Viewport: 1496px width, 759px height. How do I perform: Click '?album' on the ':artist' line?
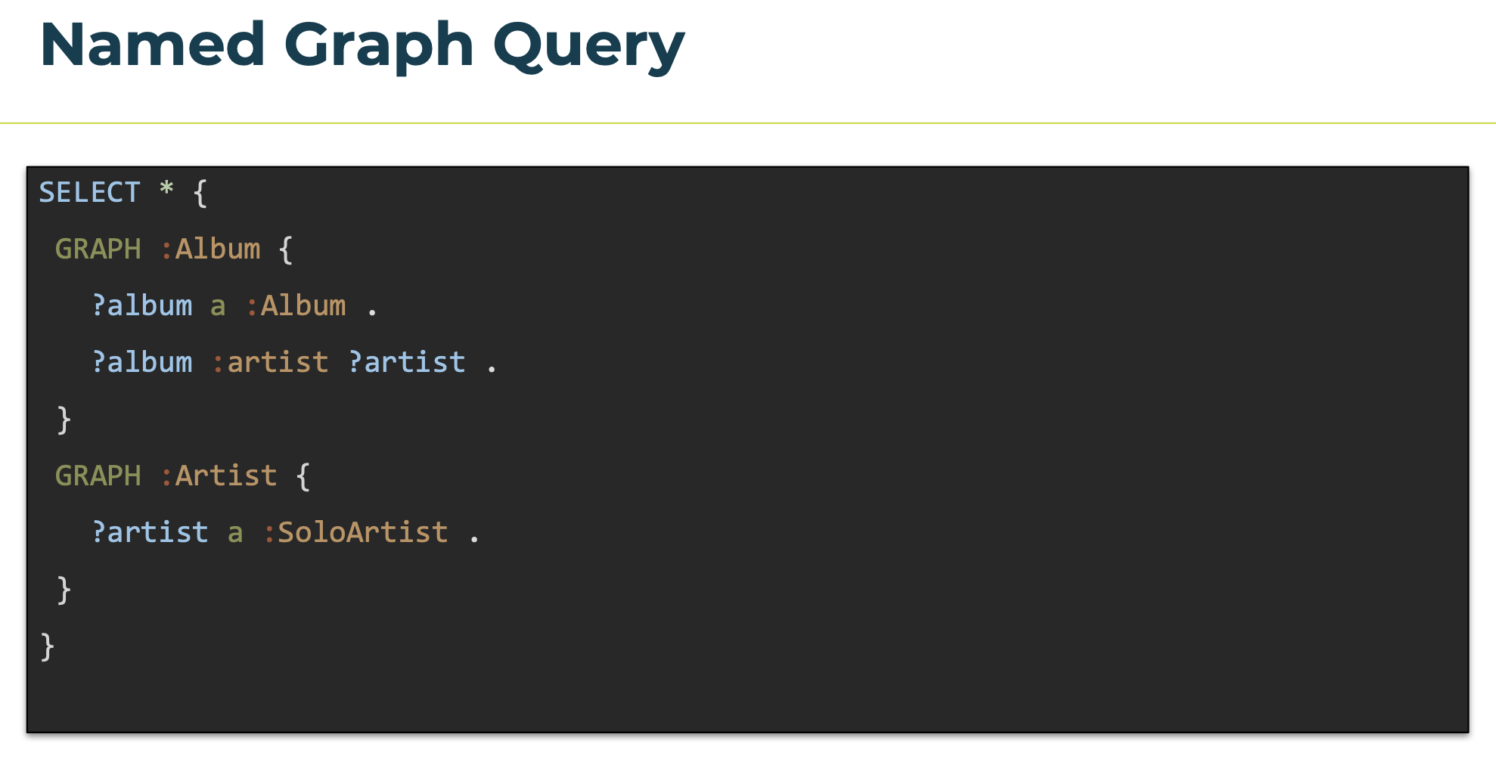pyautogui.click(x=142, y=362)
